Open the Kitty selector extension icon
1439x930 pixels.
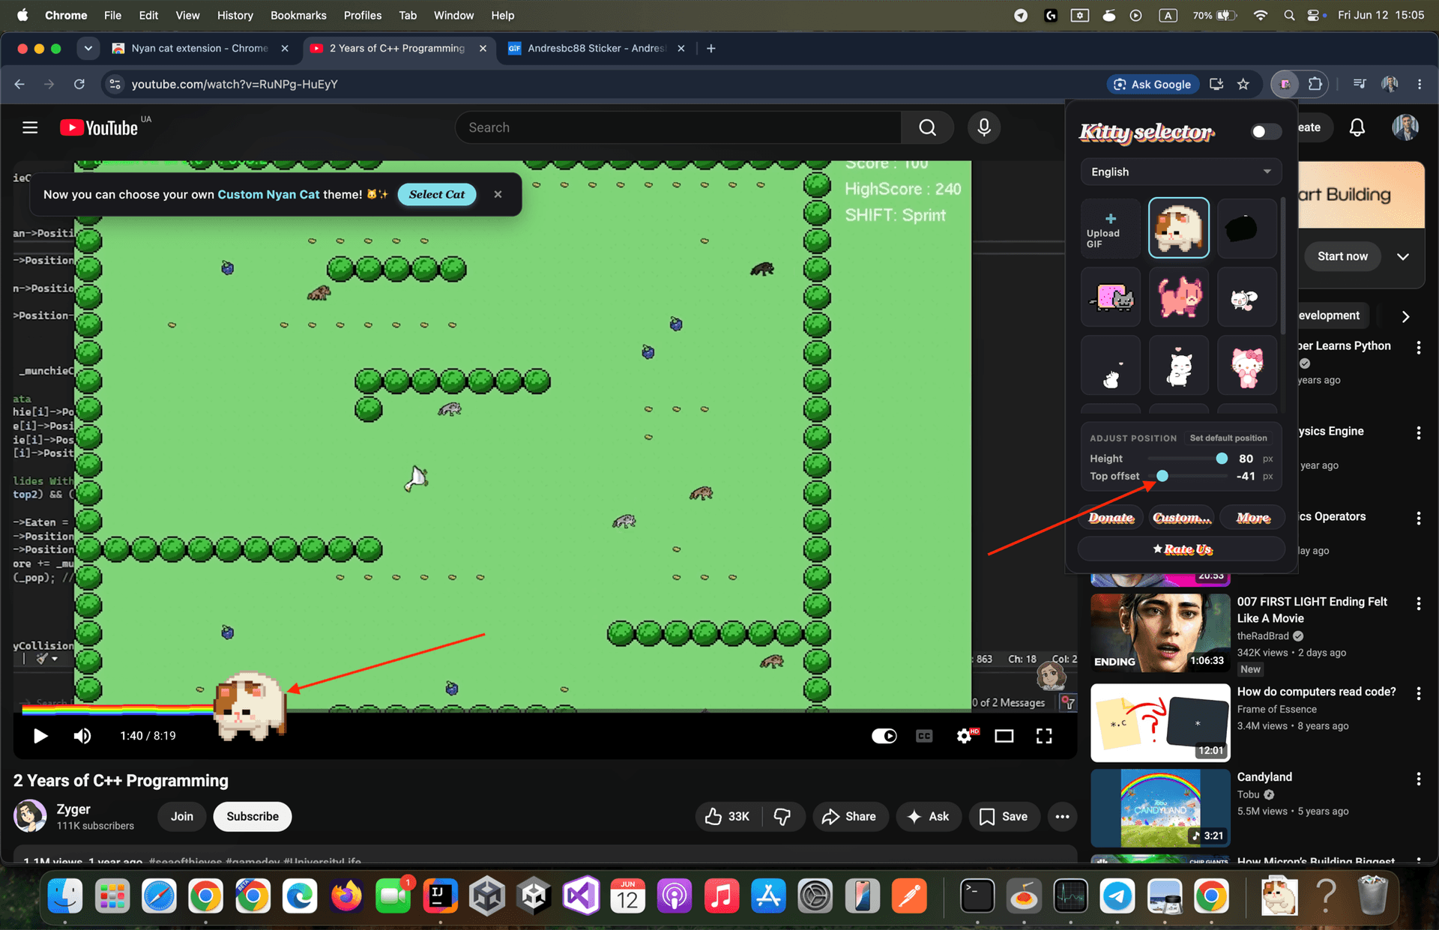click(1285, 84)
